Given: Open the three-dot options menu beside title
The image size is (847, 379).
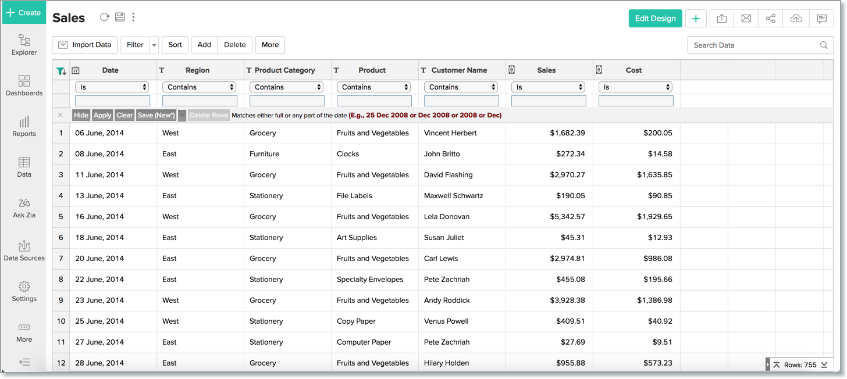Looking at the screenshot, I should coord(133,17).
